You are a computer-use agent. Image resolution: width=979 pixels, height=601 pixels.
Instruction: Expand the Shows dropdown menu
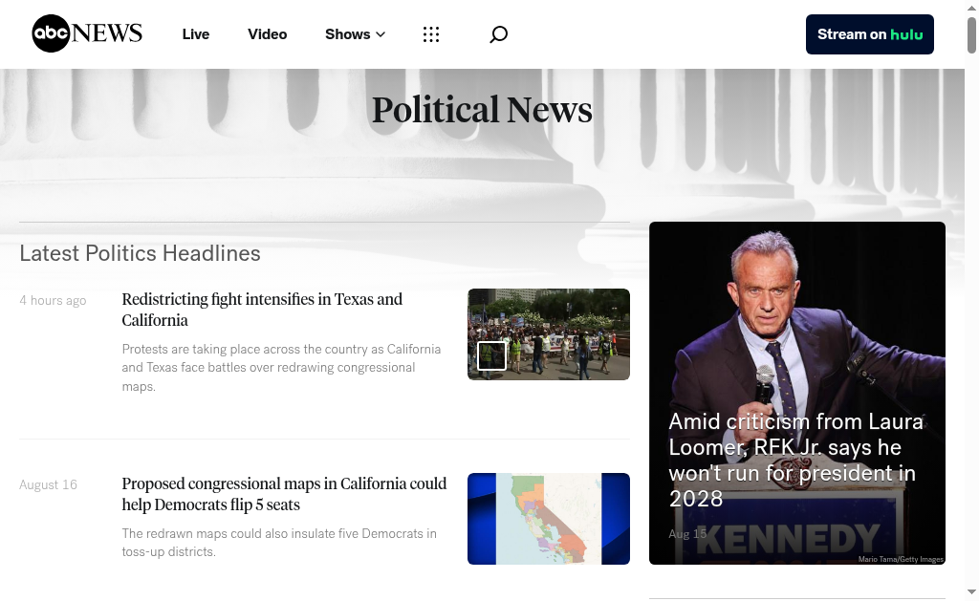(x=355, y=34)
